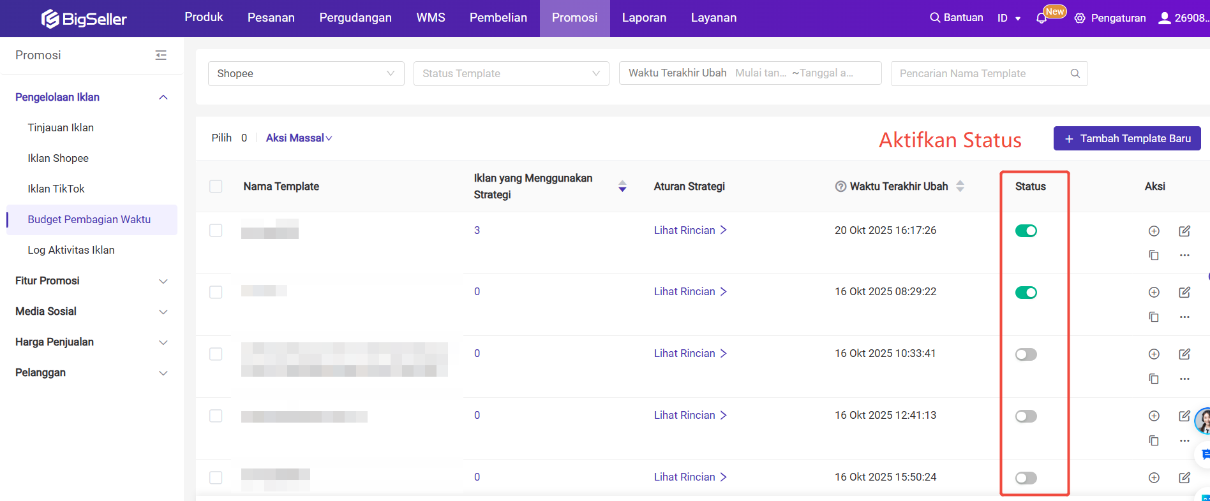Open more options ellipsis in fourth row
Viewport: 1210px width, 501px height.
(x=1184, y=440)
